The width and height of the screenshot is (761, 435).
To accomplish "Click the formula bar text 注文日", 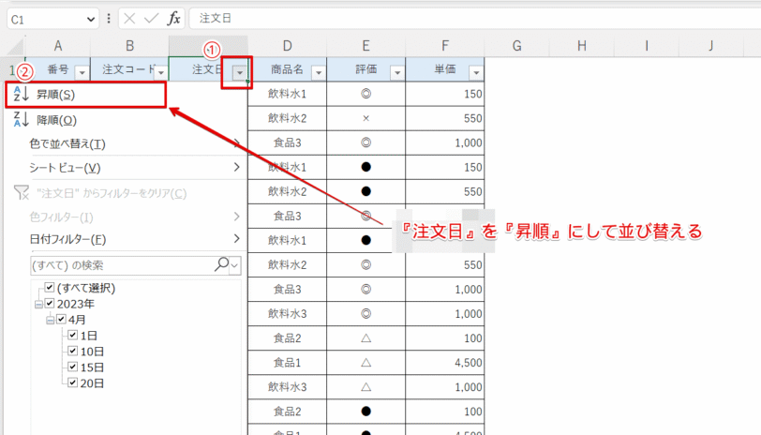I will [216, 19].
